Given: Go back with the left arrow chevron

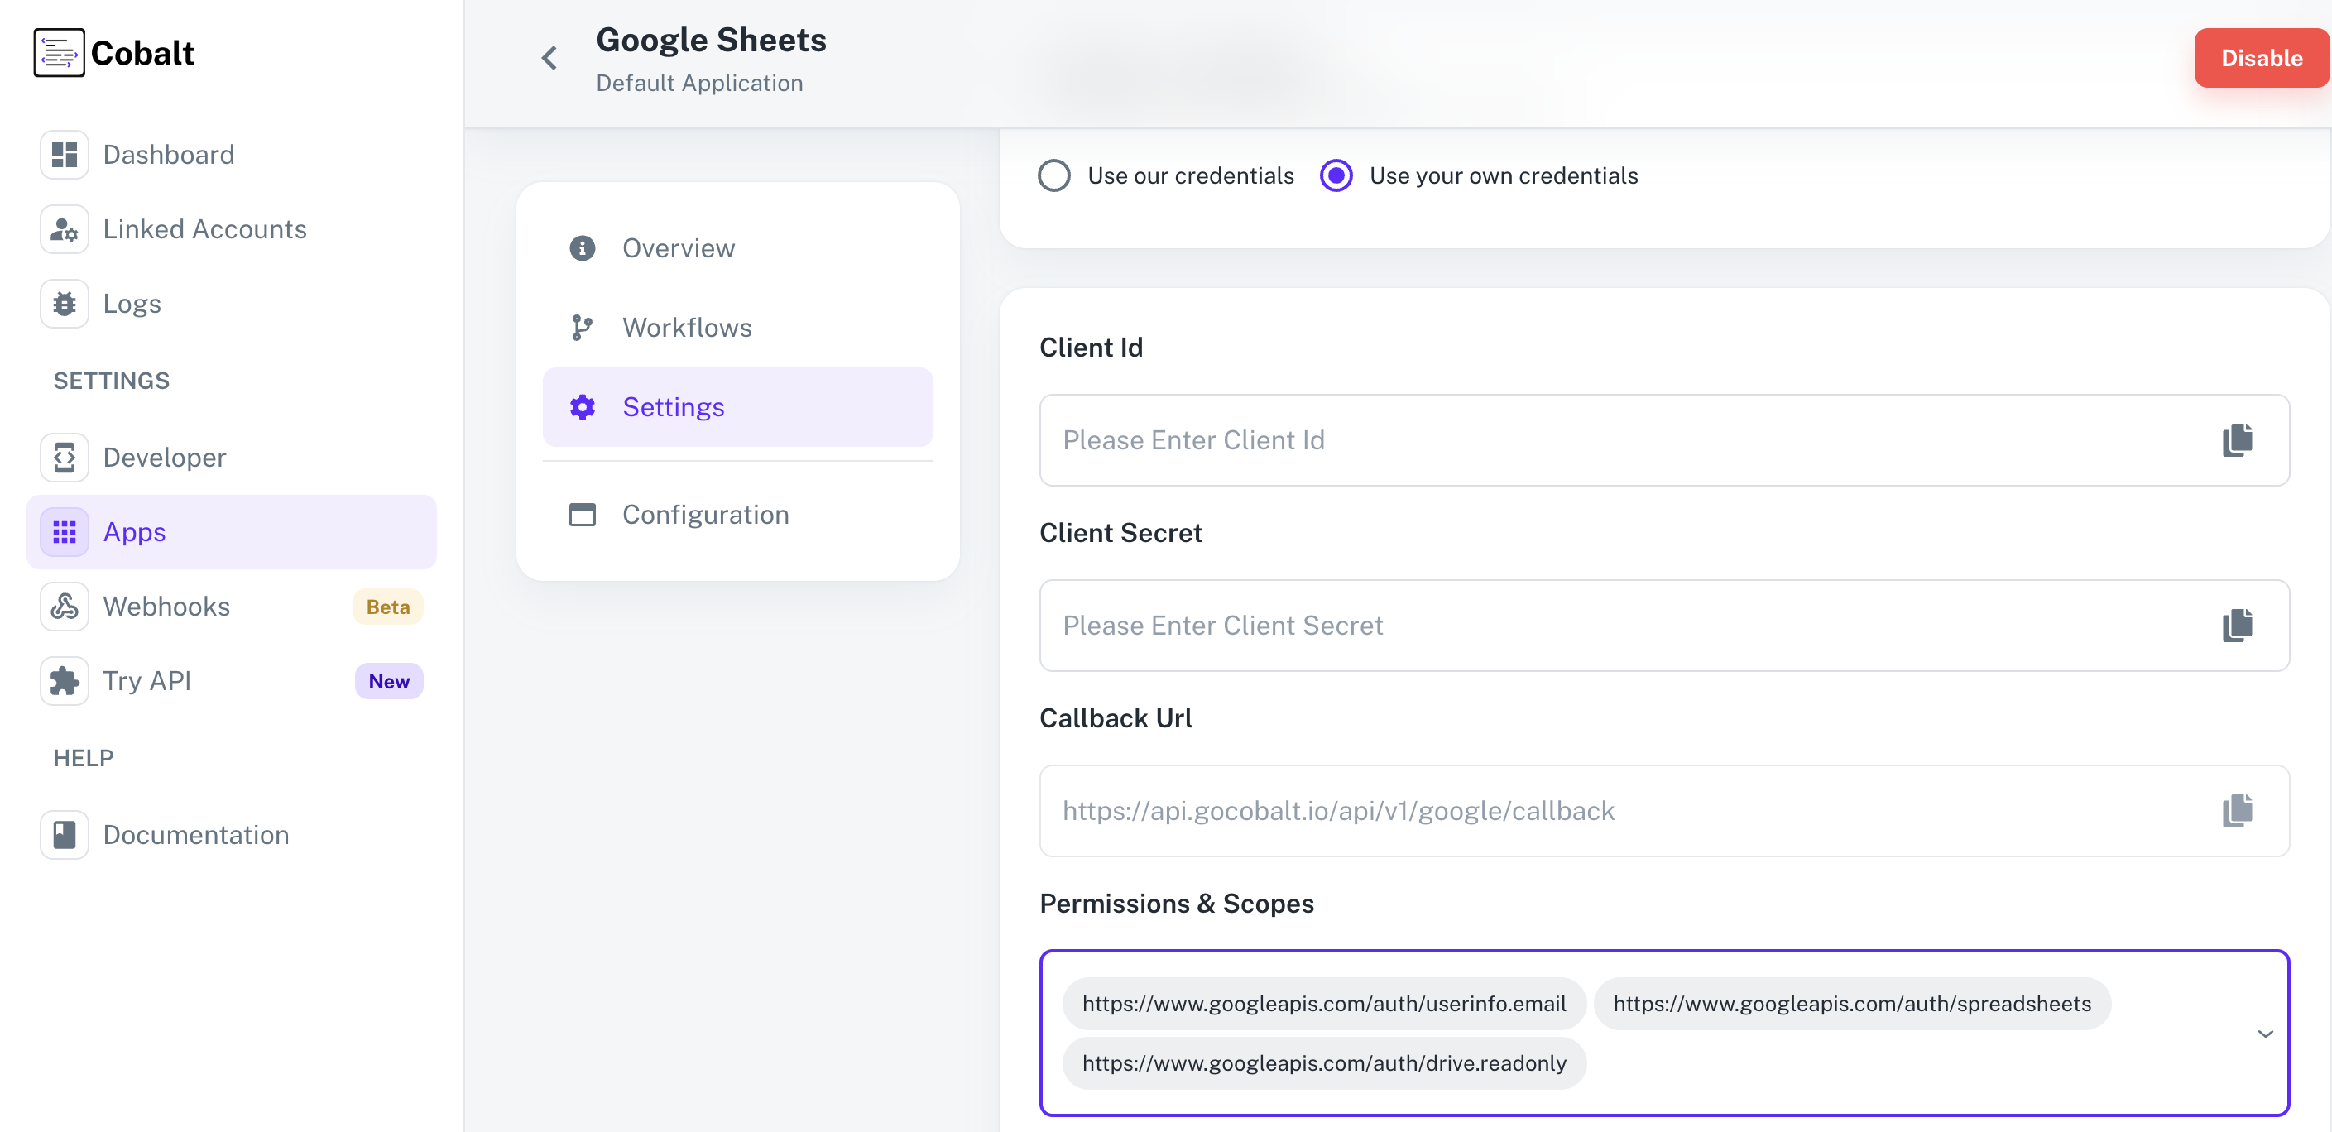Looking at the screenshot, I should point(549,57).
